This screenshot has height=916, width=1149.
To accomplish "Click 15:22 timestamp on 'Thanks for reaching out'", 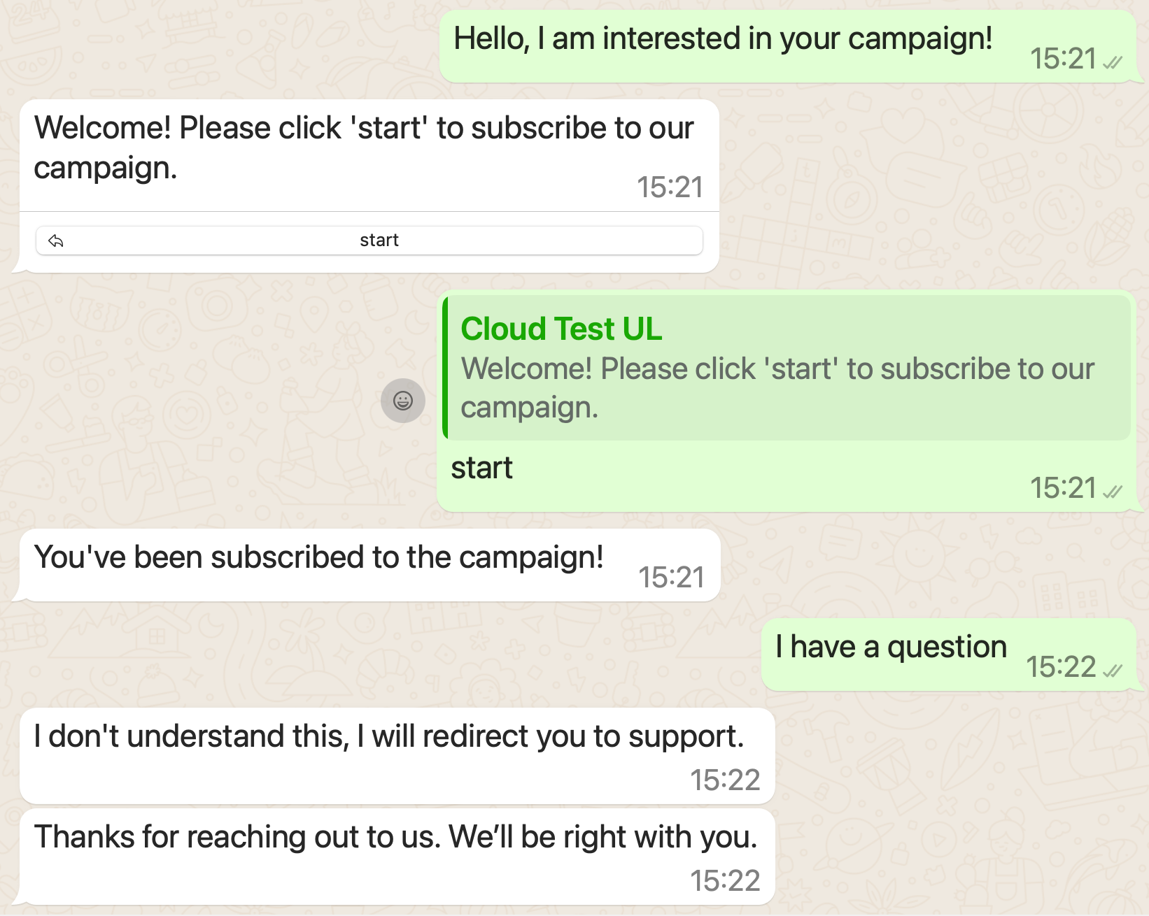I will [725, 880].
